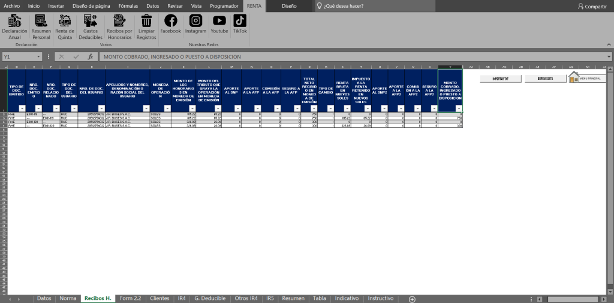The width and height of the screenshot is (614, 303).
Task: Open the Resumen Personal report
Action: pyautogui.click(x=41, y=26)
